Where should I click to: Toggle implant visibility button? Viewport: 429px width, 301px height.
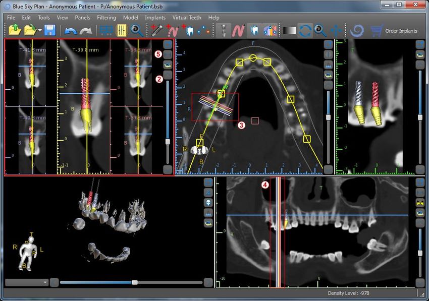click(223, 30)
